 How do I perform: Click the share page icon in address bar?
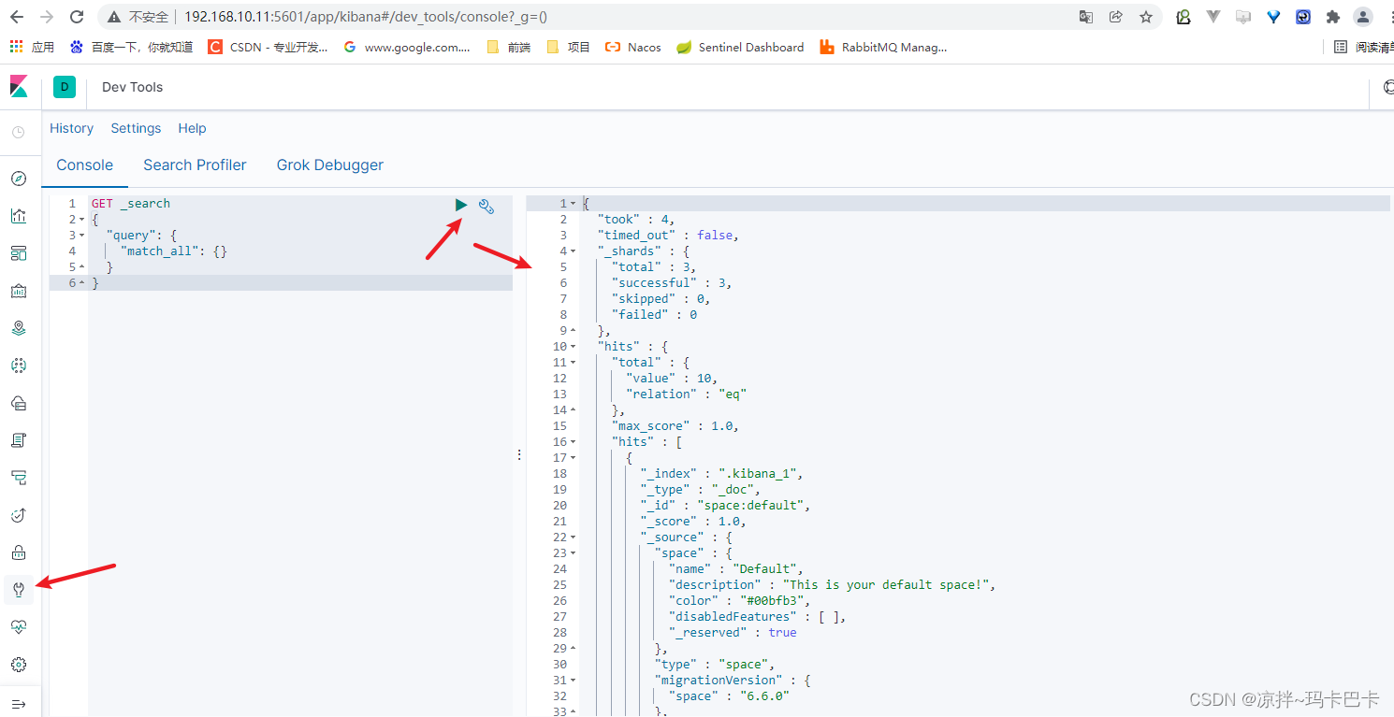tap(1116, 17)
